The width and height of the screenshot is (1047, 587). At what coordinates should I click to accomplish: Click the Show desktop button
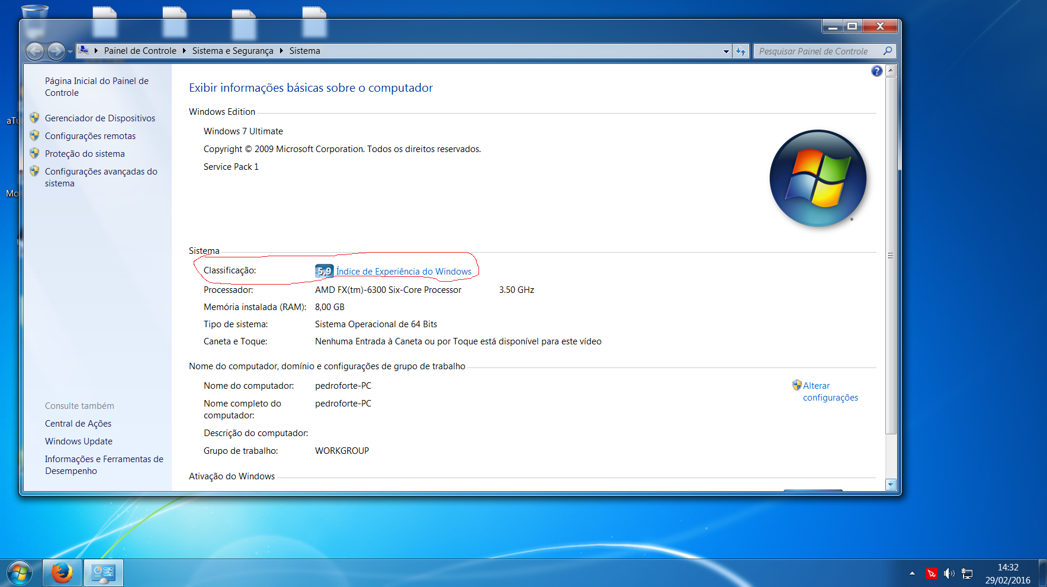[x=1042, y=573]
